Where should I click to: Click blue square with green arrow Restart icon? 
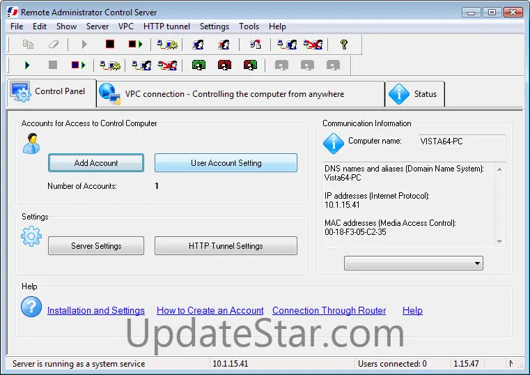79,65
